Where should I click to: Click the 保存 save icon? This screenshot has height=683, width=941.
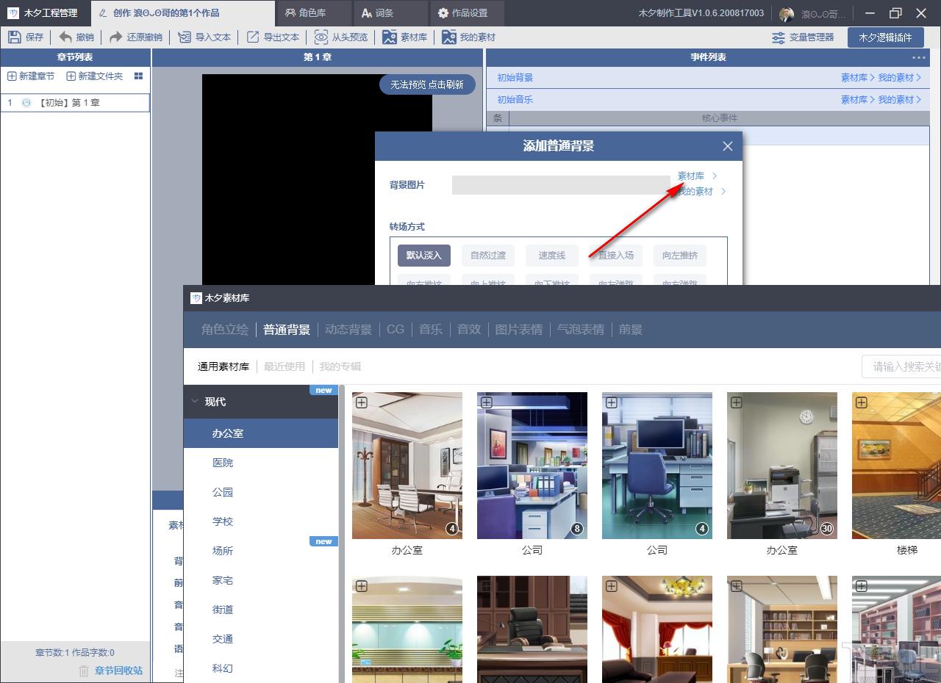[x=15, y=37]
